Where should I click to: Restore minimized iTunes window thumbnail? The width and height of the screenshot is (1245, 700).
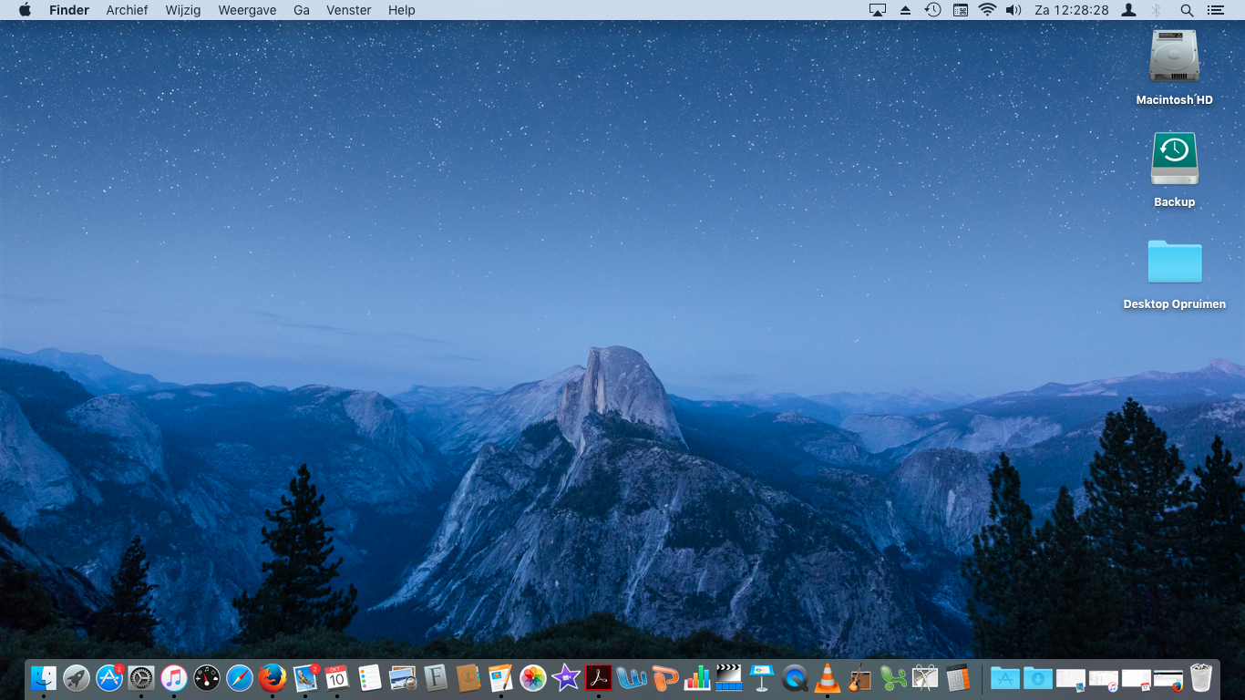[x=1104, y=680]
